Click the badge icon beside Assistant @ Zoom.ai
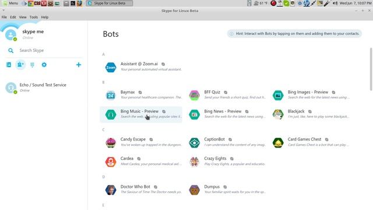 [x=163, y=64]
